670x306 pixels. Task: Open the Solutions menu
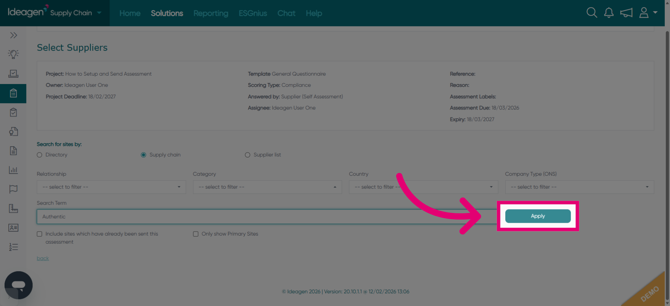tap(167, 13)
